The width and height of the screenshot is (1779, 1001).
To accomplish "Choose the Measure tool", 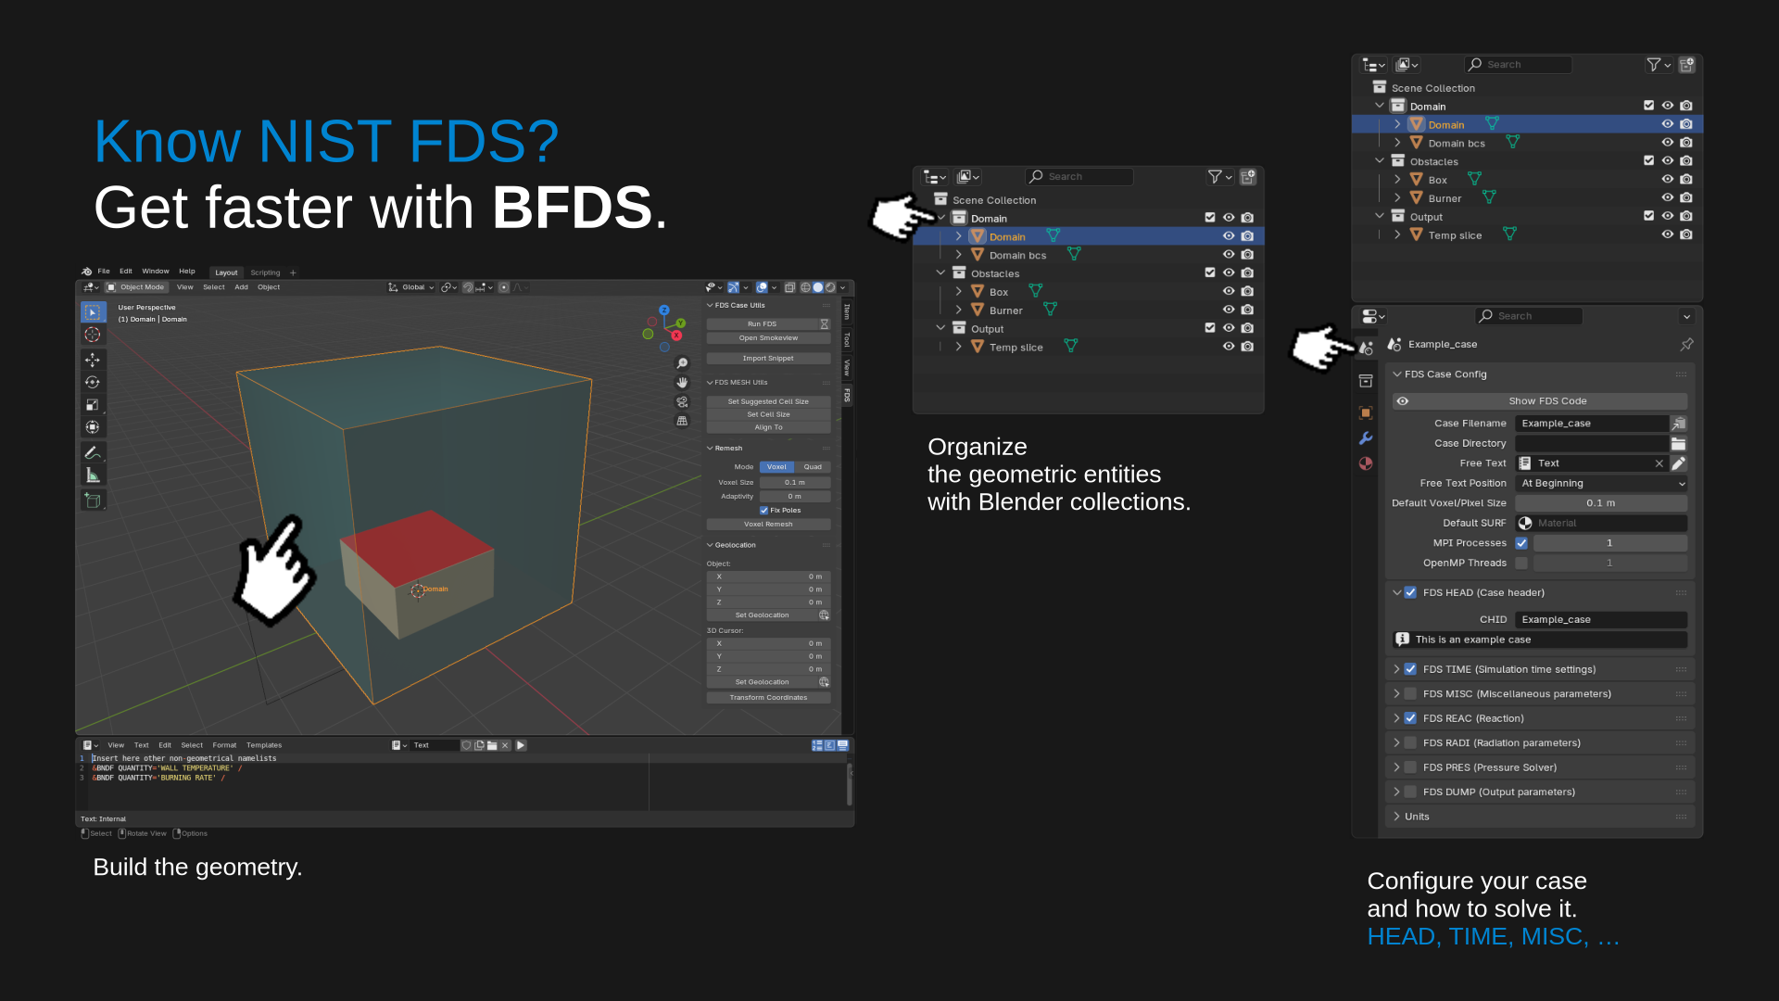I will (x=93, y=475).
